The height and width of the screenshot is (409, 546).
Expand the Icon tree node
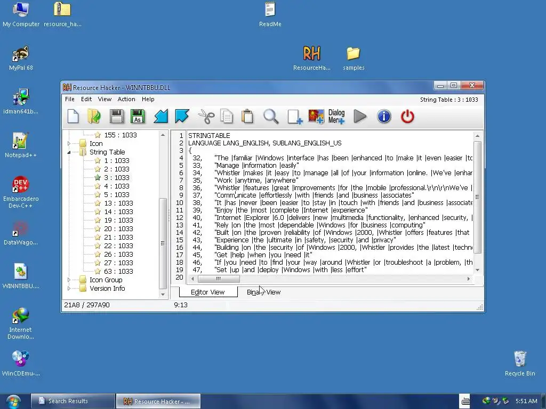[69, 143]
